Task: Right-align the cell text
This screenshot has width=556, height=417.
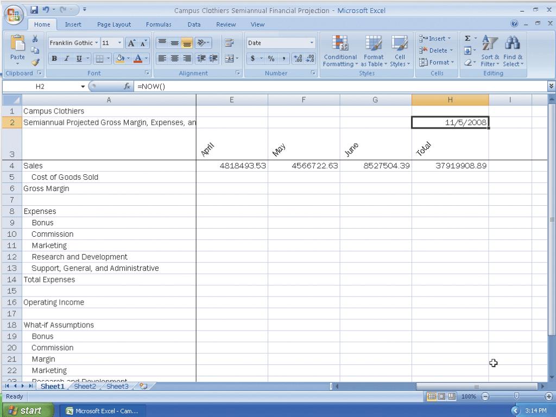Action: (187, 58)
